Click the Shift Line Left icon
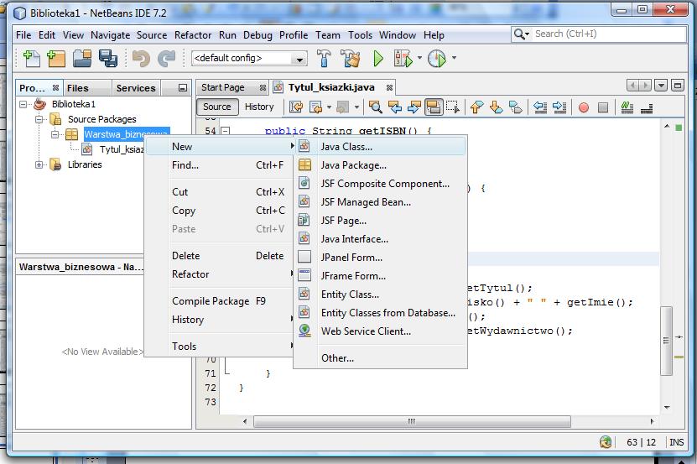The height and width of the screenshot is (464, 697). 539,107
